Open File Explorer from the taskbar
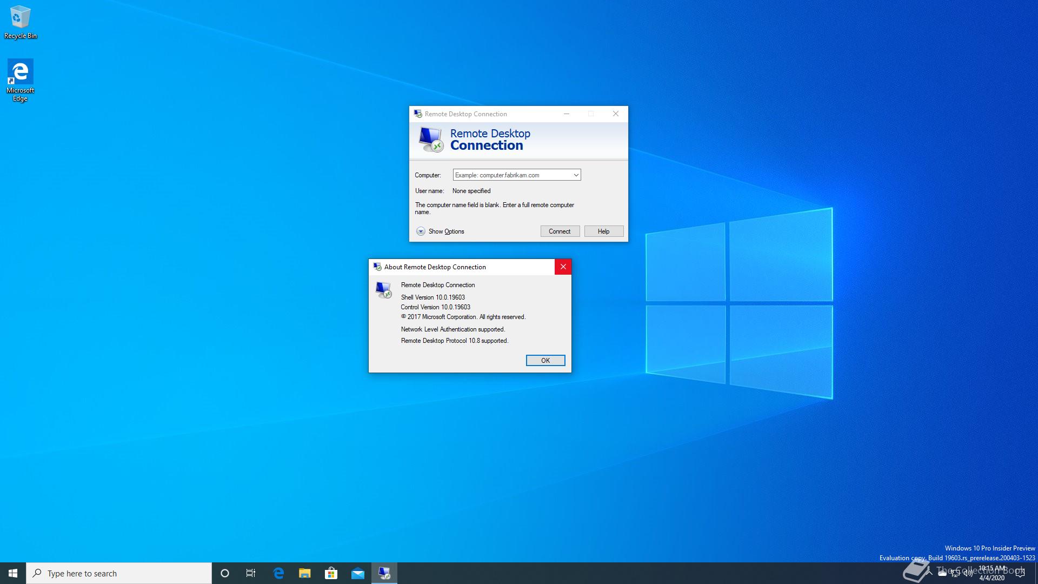The height and width of the screenshot is (584, 1038). [305, 573]
